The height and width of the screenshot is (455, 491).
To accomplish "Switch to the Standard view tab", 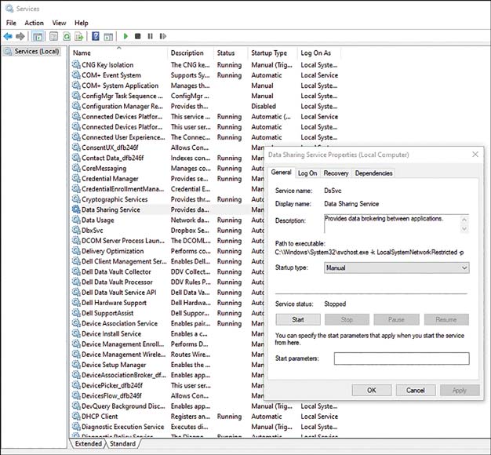I will 122,444.
